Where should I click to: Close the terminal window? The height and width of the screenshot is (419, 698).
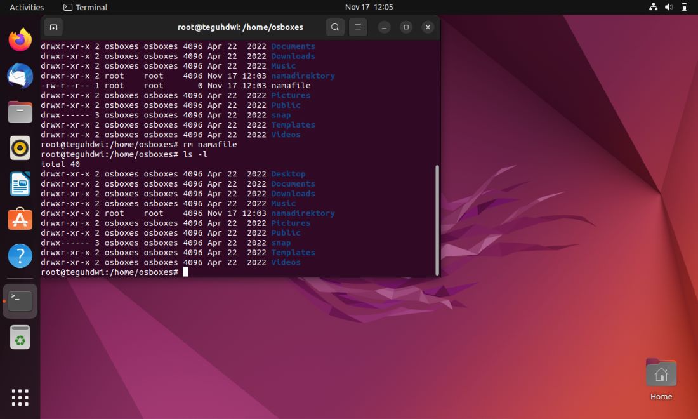click(x=428, y=27)
